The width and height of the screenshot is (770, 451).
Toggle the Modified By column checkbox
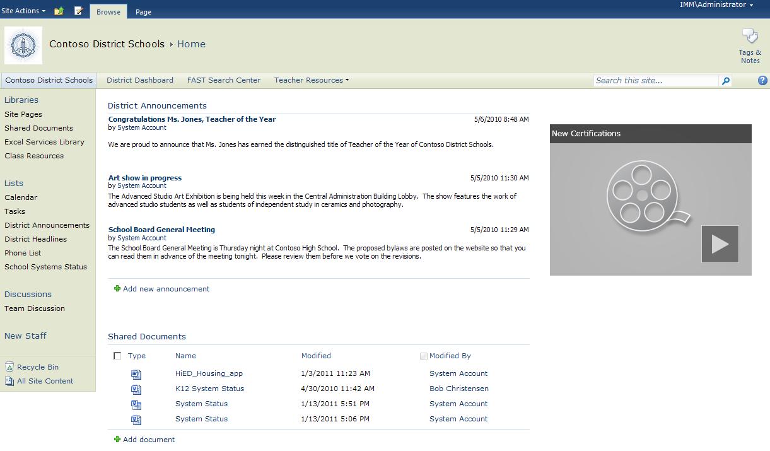click(x=424, y=356)
